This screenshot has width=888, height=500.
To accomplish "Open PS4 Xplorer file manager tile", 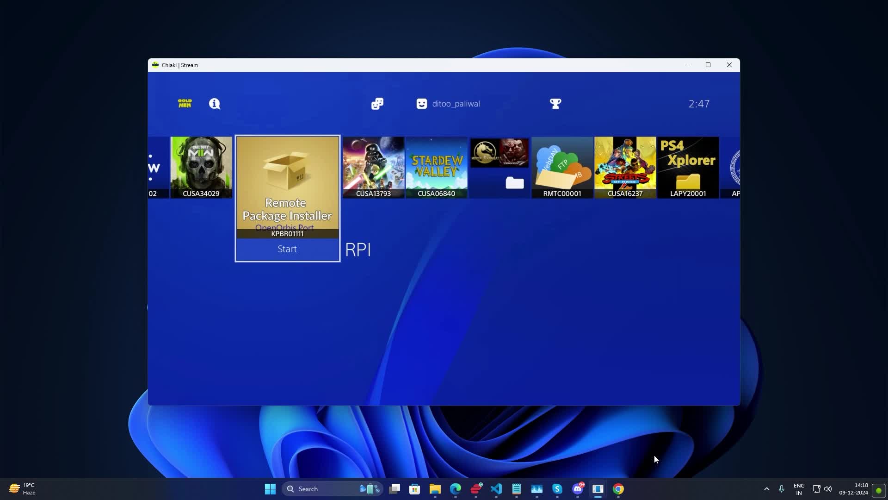I will click(688, 168).
